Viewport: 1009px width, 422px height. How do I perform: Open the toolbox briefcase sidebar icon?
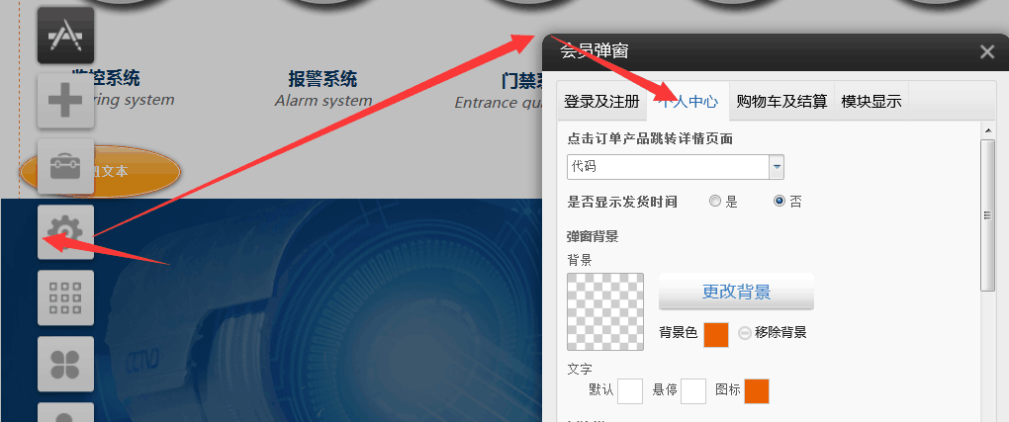[x=65, y=167]
